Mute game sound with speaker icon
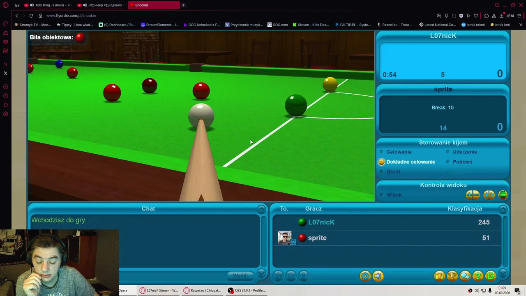This screenshot has height=296, width=526. (378, 276)
